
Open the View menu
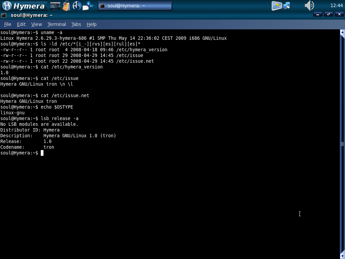(x=36, y=24)
